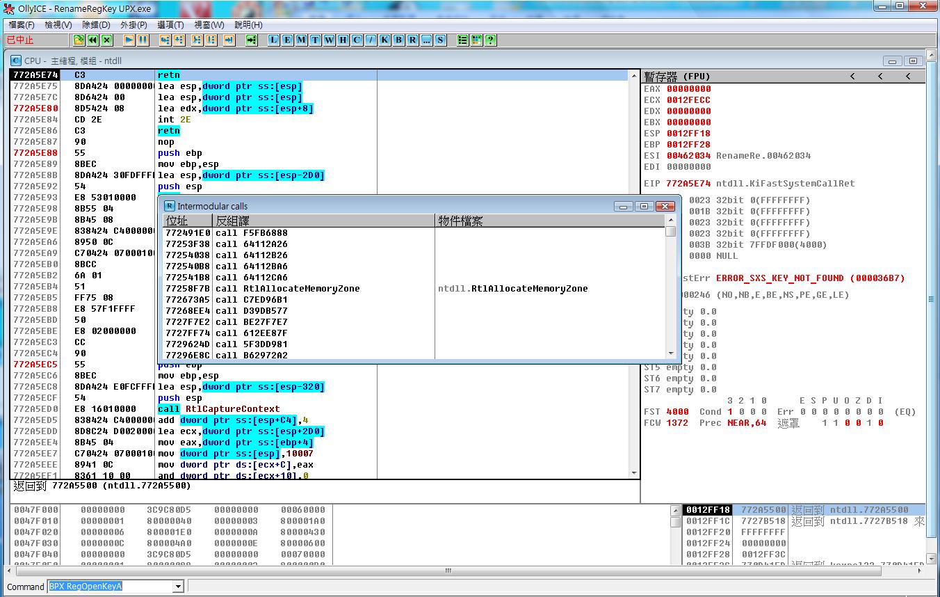Click the Step over toolbar icon
This screenshot has height=597, width=940.
pyautogui.click(x=179, y=40)
